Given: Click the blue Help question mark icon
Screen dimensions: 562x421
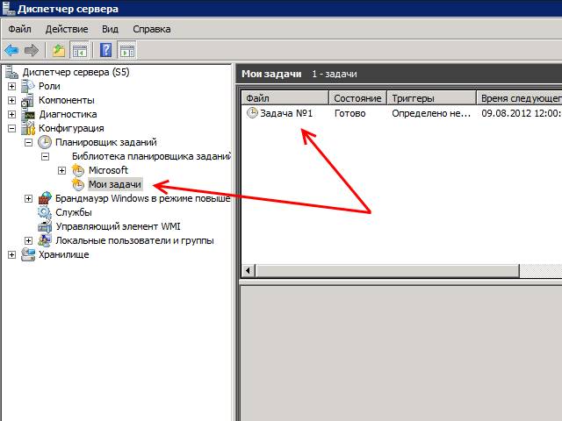Looking at the screenshot, I should tap(106, 50).
